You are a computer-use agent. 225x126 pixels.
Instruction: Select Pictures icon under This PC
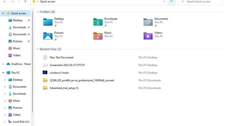point(10,108)
